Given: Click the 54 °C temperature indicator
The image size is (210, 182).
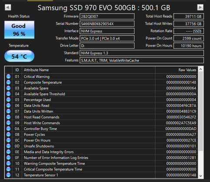Looking at the screenshot, I should point(19,56).
